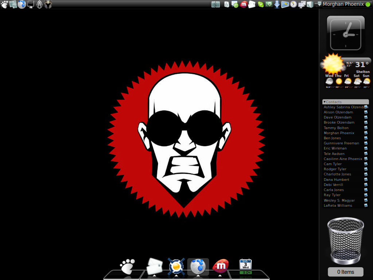Launch the mail envelope app in the dock
This screenshot has height=280, width=373.
(154, 267)
